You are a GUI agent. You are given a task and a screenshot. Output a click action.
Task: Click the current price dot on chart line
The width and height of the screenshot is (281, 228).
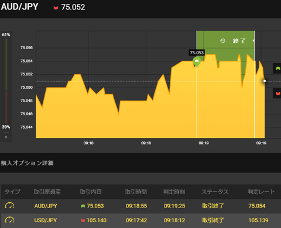(265, 81)
